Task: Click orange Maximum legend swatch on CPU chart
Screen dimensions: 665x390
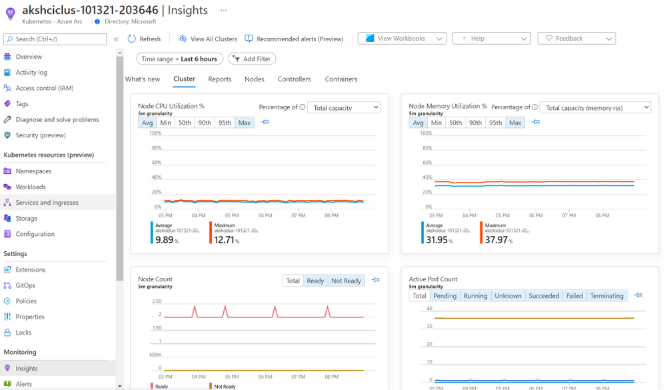Action: tap(211, 233)
